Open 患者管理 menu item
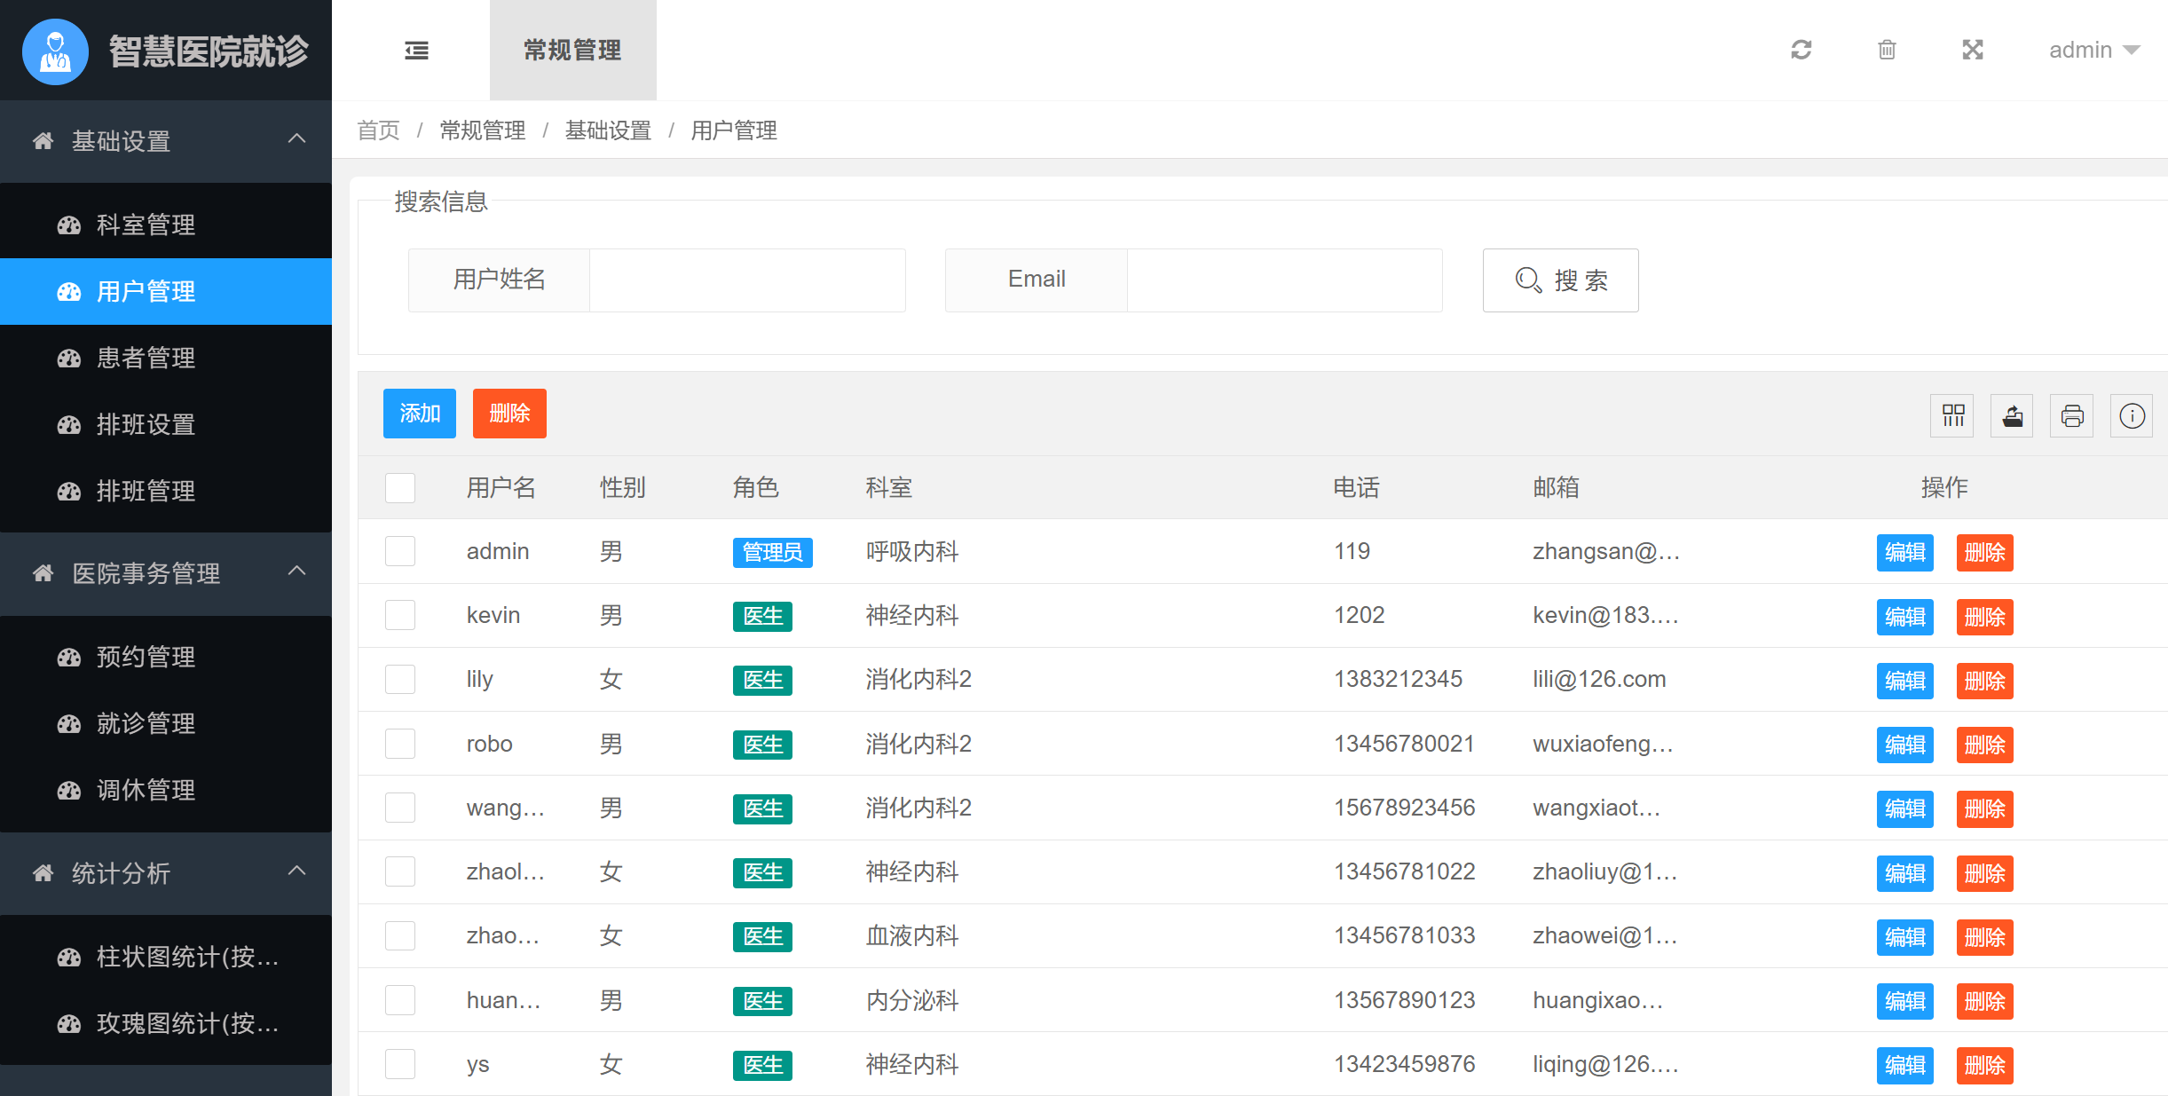The height and width of the screenshot is (1096, 2168). [x=166, y=359]
